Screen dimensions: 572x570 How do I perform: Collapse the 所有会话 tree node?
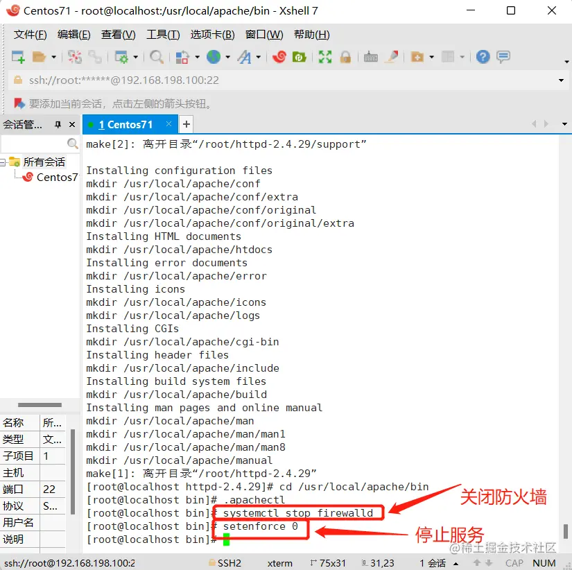coord(3,162)
